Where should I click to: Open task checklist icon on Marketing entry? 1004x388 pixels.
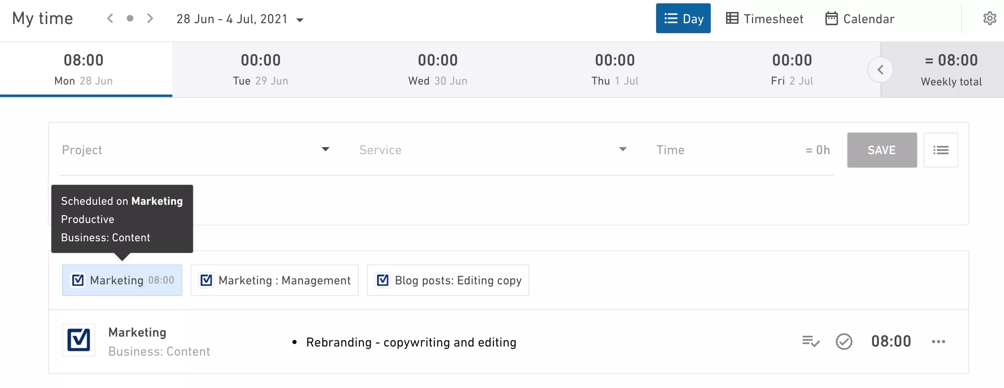811,342
